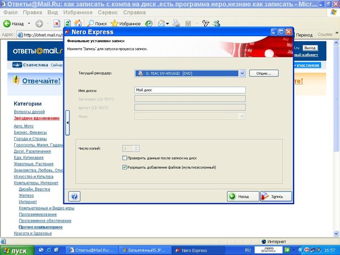Open the Избранное menu in the menu bar

(x=78, y=12)
